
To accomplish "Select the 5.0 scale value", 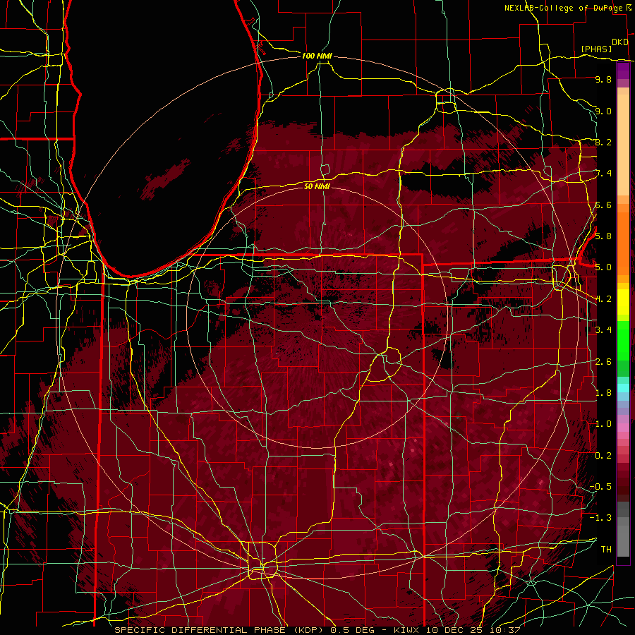I will coord(603,267).
